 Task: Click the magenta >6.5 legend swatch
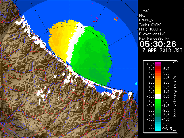(158, 64)
